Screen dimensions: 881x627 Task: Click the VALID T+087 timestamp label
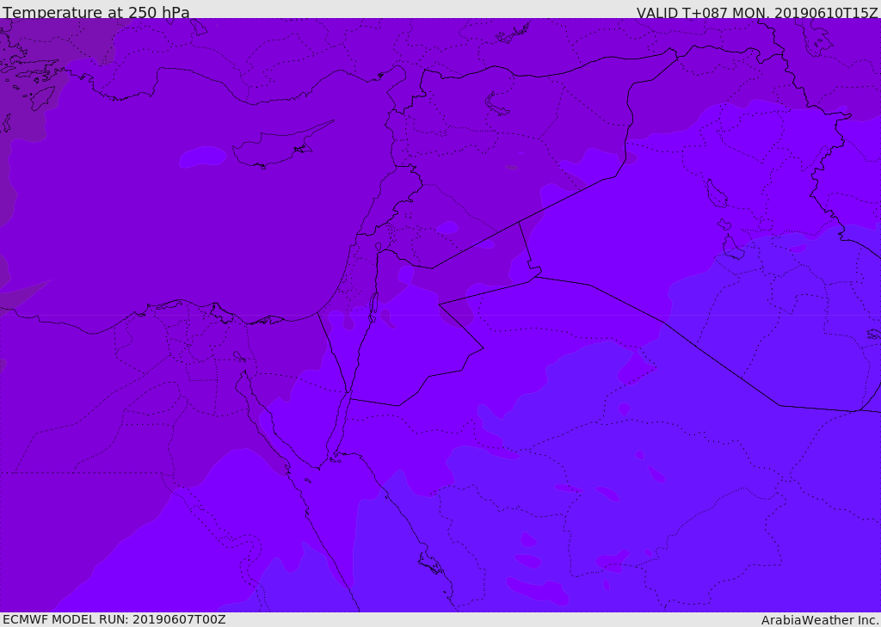click(757, 12)
